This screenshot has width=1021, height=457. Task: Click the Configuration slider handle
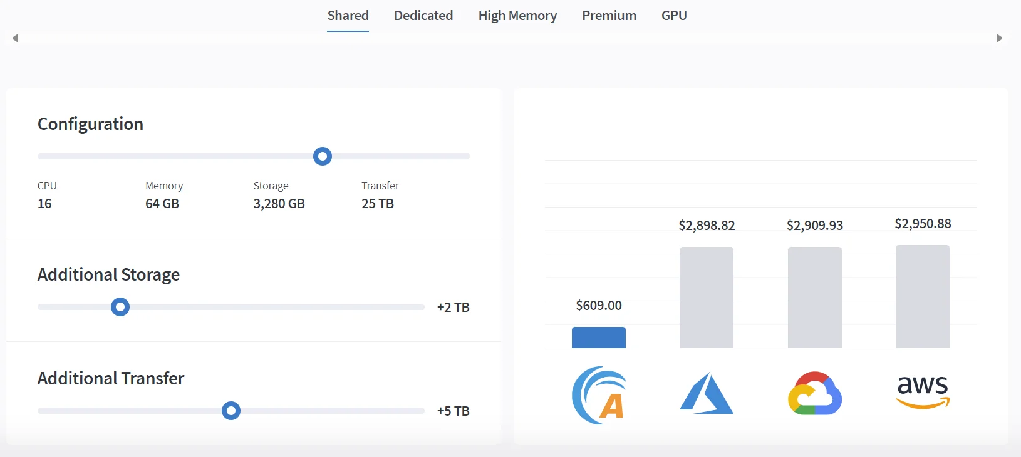tap(323, 156)
